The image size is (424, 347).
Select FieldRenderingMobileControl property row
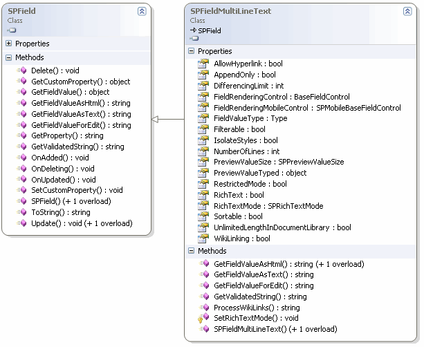tap(307, 108)
